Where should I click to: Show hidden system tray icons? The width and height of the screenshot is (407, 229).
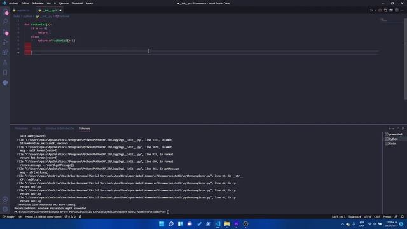tap(342, 224)
